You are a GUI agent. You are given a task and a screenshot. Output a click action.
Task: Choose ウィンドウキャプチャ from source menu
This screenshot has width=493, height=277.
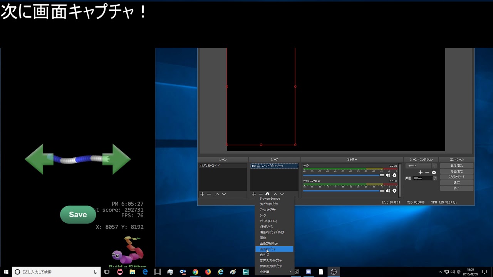tap(275, 204)
